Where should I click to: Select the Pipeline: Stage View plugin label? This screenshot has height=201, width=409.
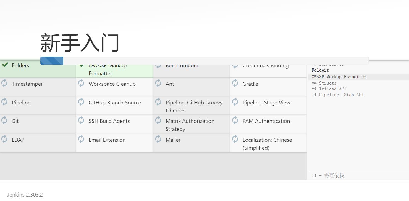[266, 103]
